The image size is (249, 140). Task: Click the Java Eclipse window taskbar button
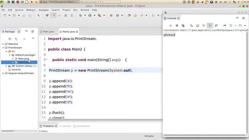(59, 2)
